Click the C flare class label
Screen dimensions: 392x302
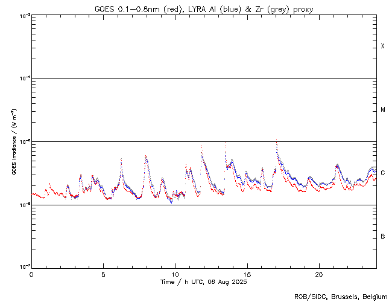tap(382, 173)
